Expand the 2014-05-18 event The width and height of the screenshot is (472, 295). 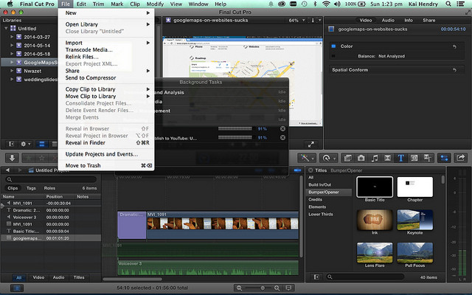[x=12, y=54]
